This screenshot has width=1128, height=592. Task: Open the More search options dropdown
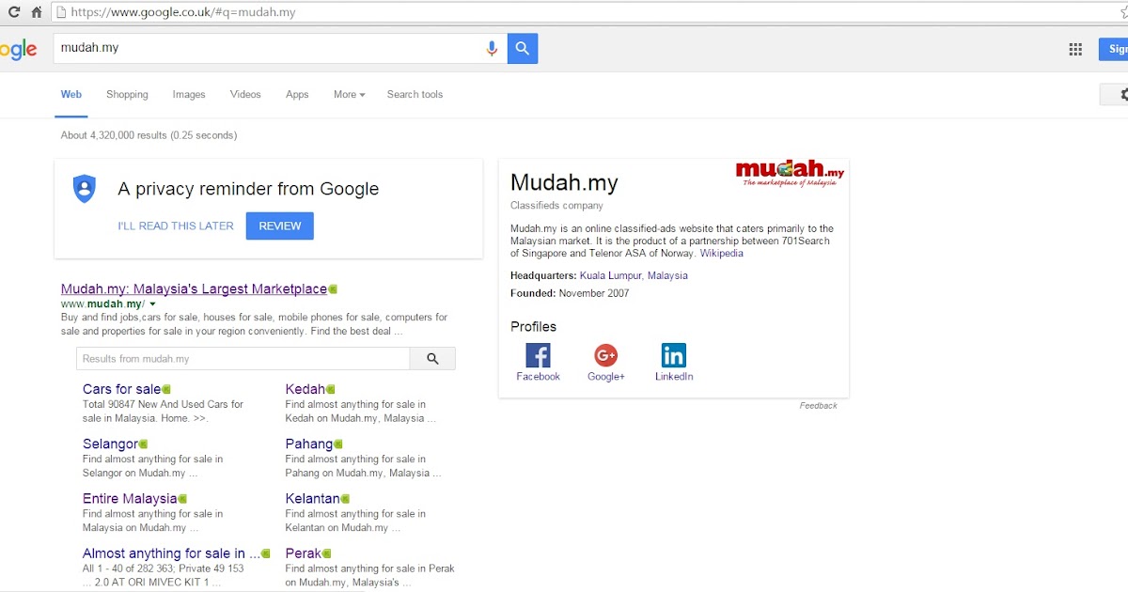click(349, 94)
